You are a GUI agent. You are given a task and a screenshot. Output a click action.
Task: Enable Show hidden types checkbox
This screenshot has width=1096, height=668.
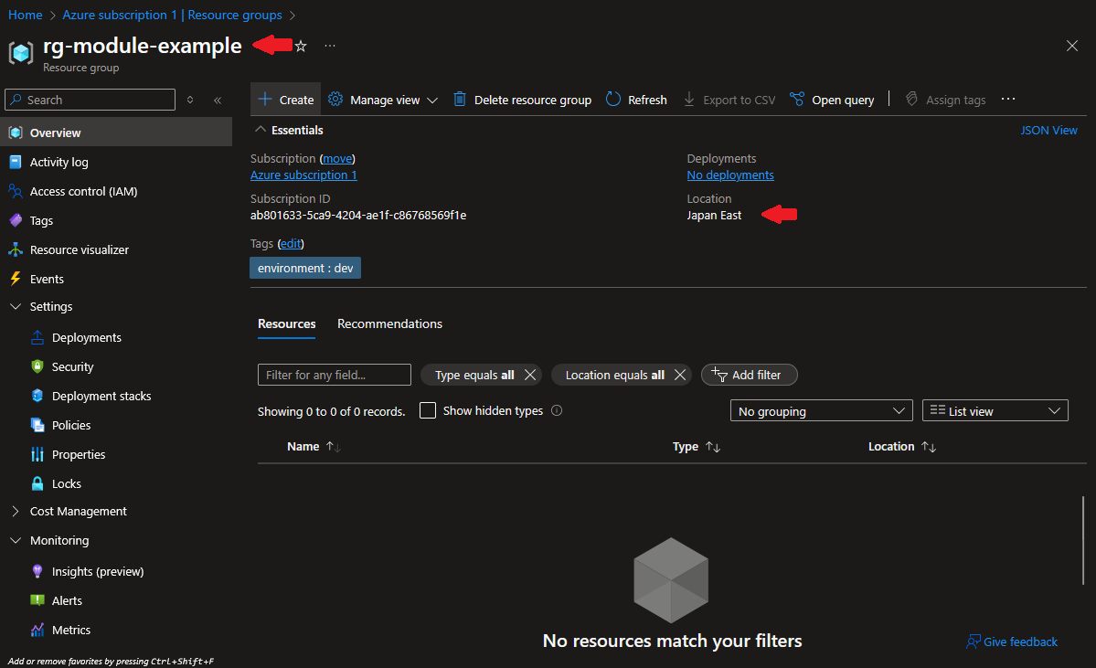[x=428, y=410]
